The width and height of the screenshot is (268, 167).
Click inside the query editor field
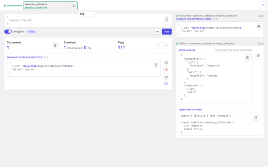84,20
